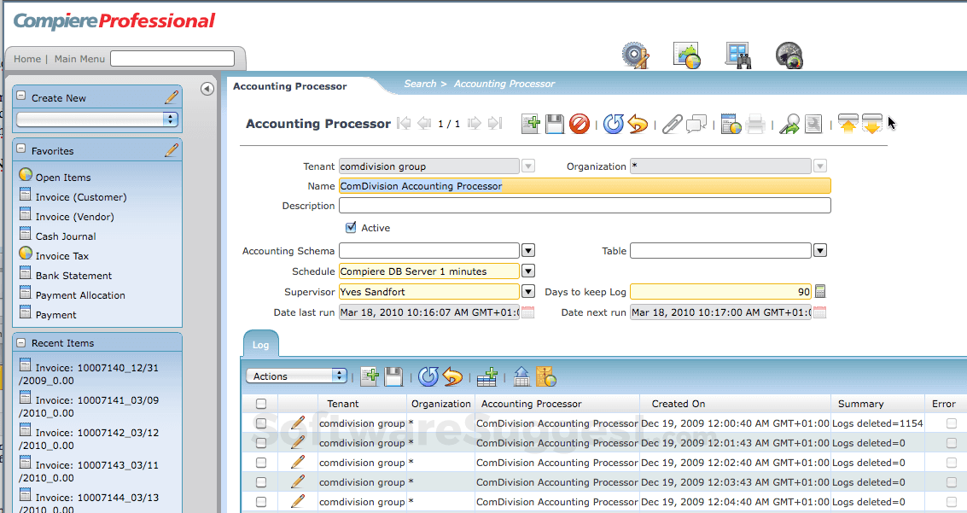Viewport: 967px width, 513px height.
Task: Uncheck the Active checkbox
Action: 351,228
